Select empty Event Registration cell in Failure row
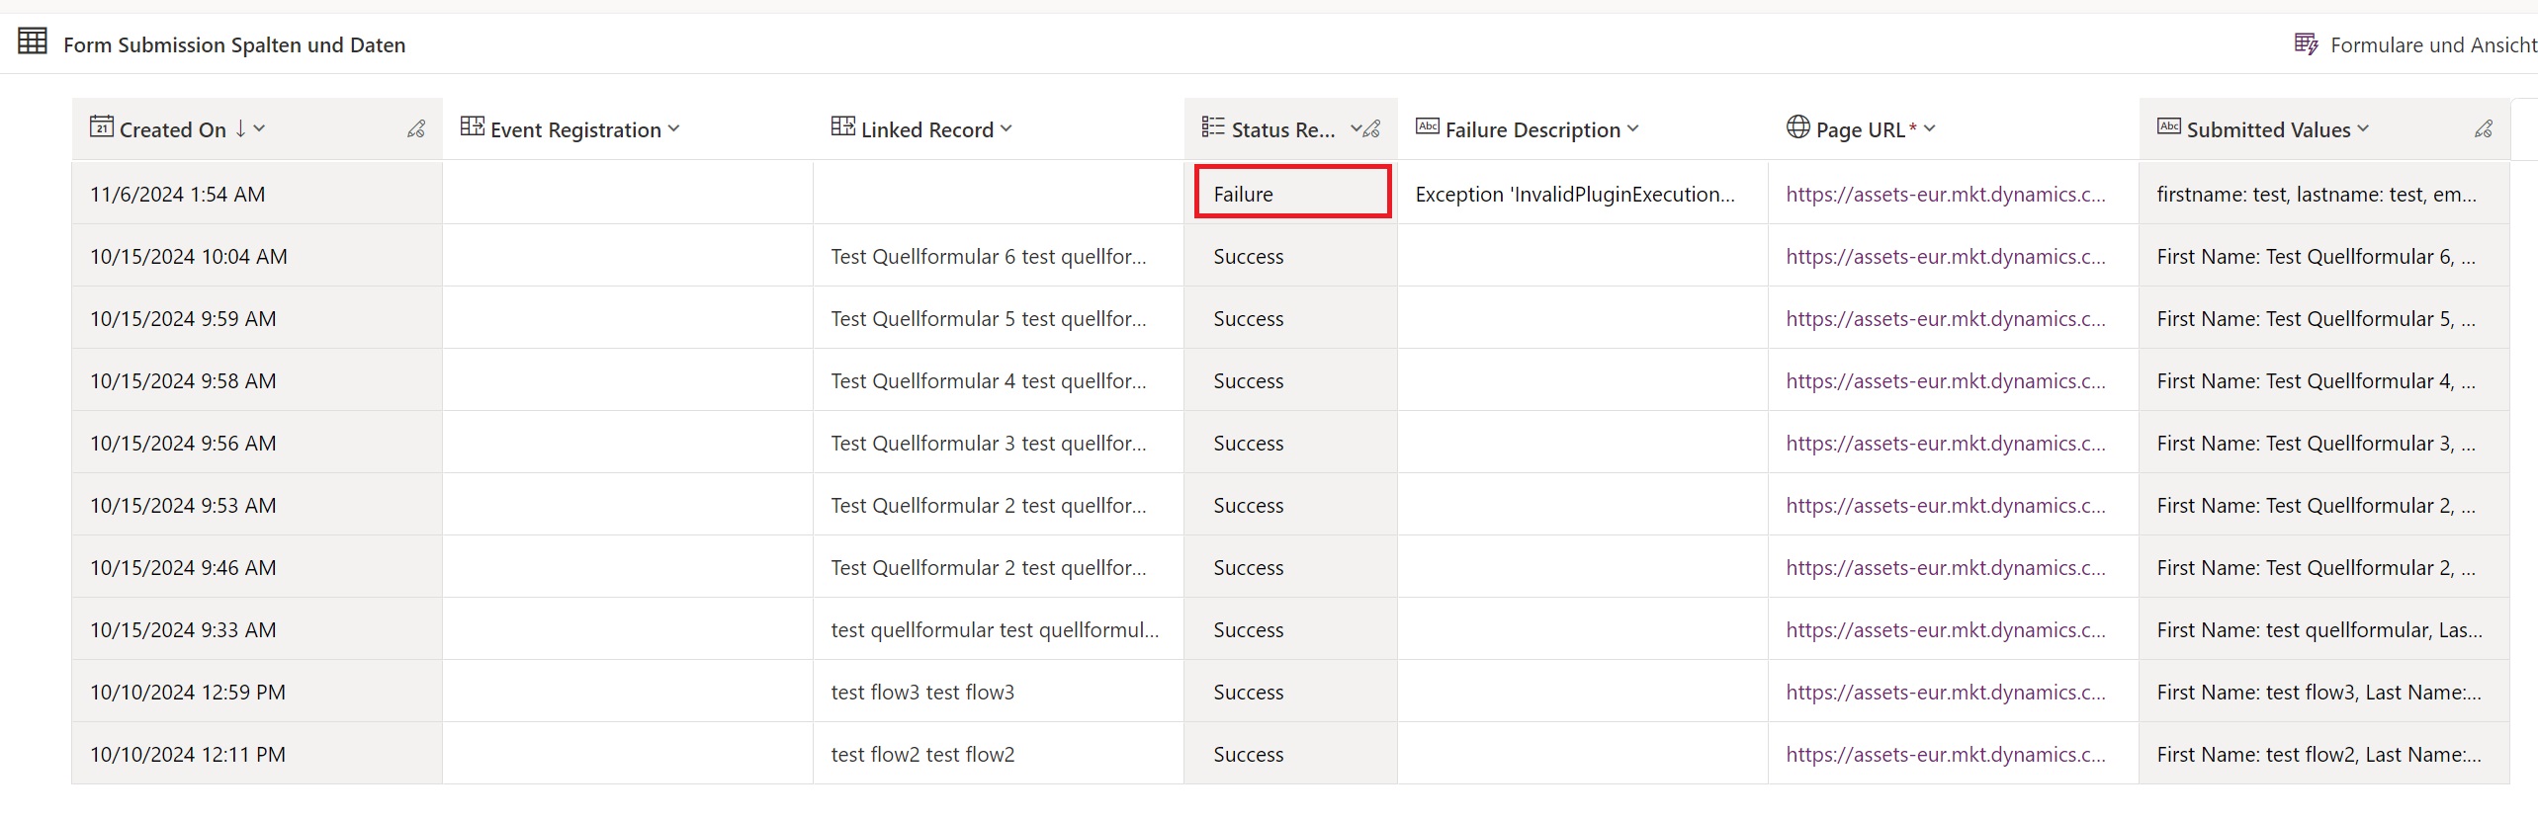The width and height of the screenshot is (2538, 820). coord(628,193)
